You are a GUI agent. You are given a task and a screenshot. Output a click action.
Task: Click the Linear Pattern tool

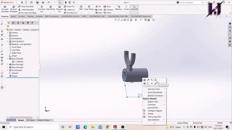click(x=89, y=8)
